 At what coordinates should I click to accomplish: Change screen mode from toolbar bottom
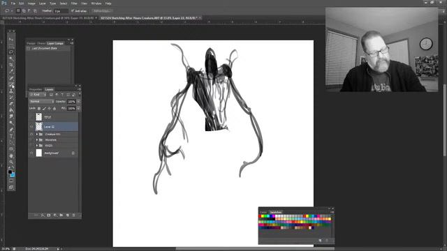point(11,188)
